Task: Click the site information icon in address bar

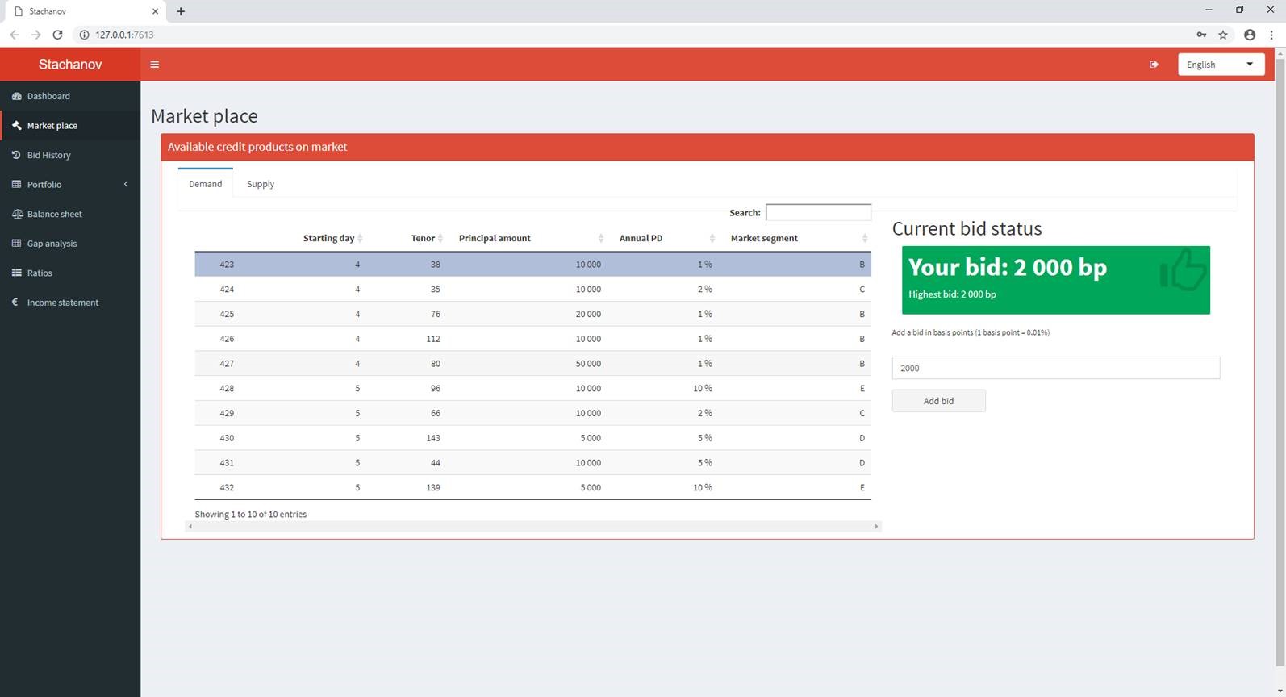Action: tap(84, 35)
